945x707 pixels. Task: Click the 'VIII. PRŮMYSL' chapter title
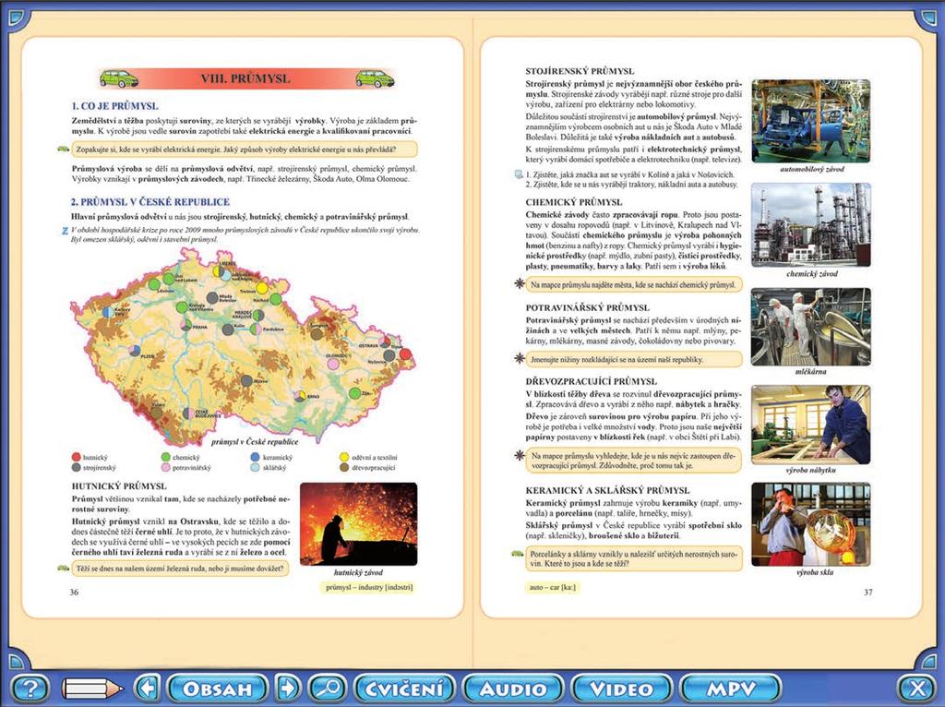click(x=245, y=78)
